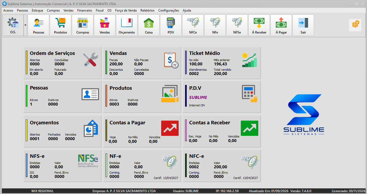367x194 pixels.
Task: Click the wrench icon in Ordem de Serviços
Action: [x=90, y=59]
